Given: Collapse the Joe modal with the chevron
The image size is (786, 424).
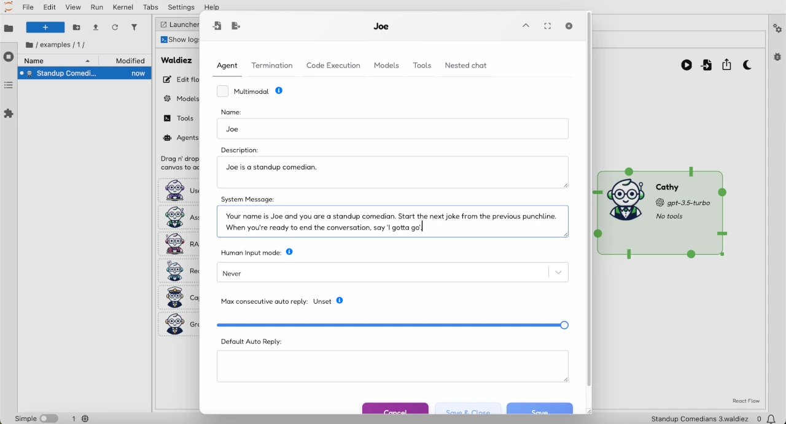Looking at the screenshot, I should tap(526, 26).
